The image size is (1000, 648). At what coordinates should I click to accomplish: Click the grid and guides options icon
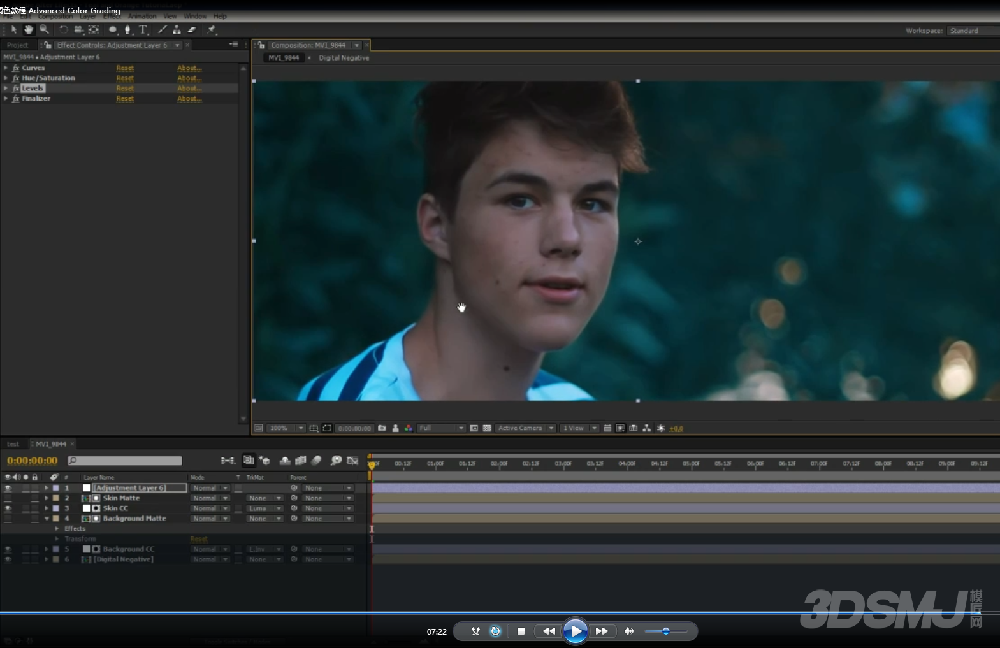point(314,428)
